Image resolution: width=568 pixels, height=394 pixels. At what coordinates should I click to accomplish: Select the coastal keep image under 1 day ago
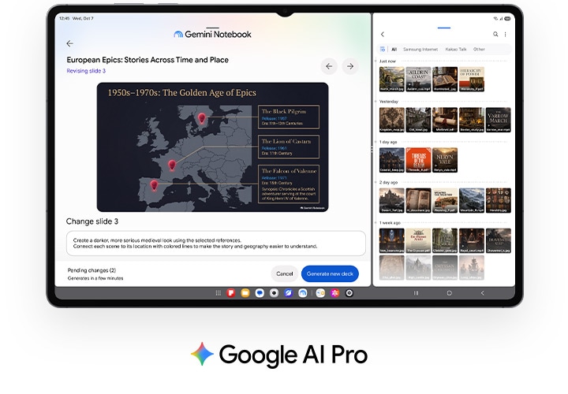tap(392, 160)
